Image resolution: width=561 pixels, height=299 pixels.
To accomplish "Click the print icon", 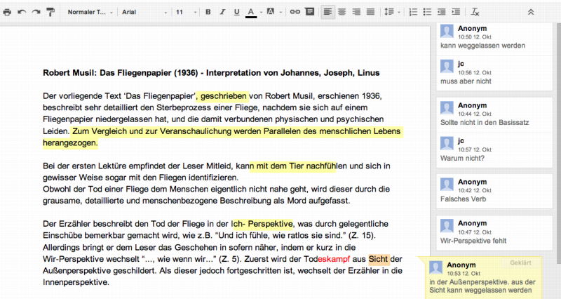I will 7,12.
